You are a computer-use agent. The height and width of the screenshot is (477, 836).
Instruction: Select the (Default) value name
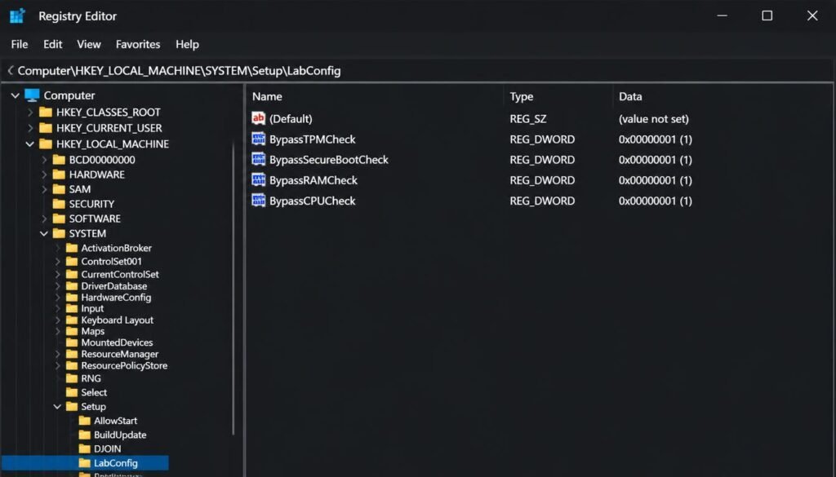click(x=291, y=119)
